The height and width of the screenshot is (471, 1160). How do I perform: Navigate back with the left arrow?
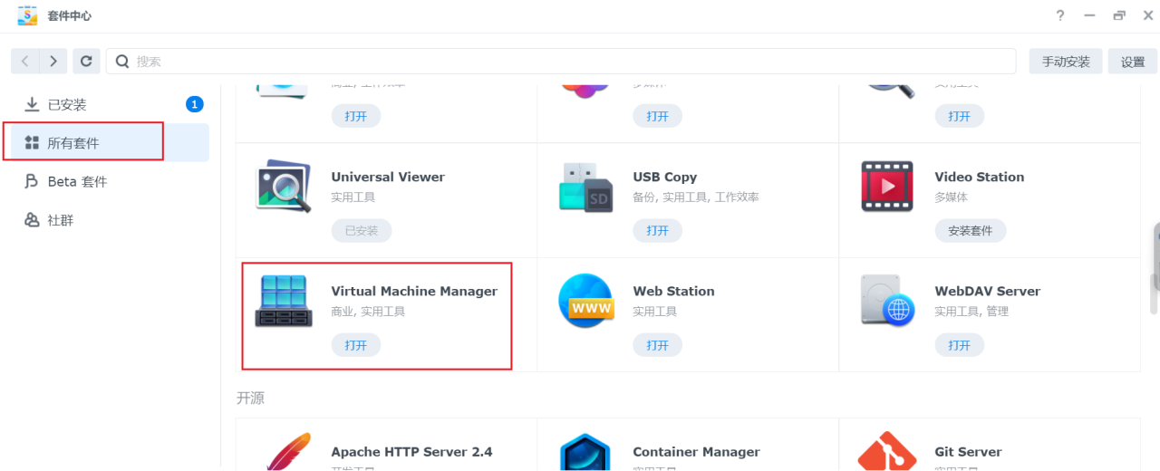[x=24, y=62]
